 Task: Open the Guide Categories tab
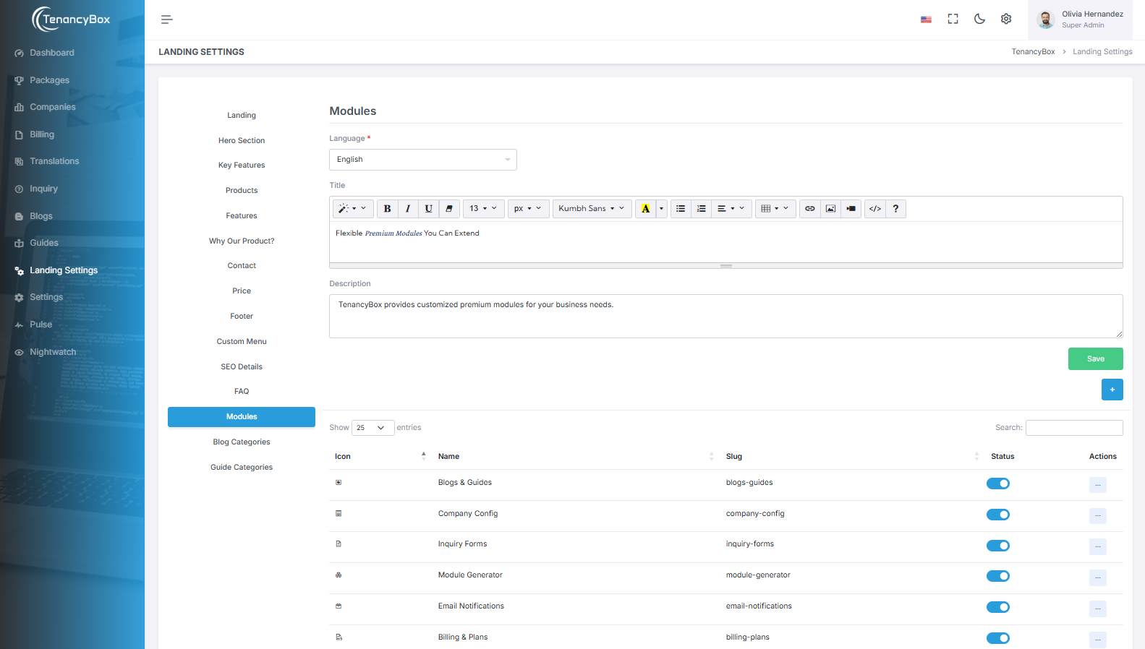pos(242,468)
